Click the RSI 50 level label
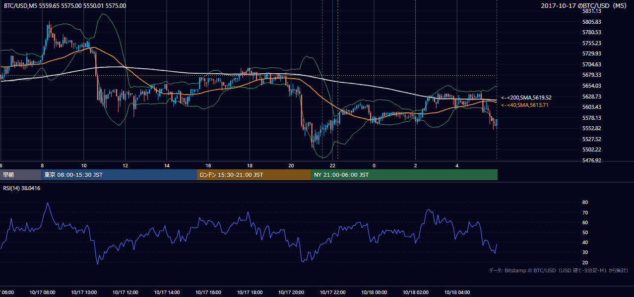This screenshot has height=297, width=634. (585, 232)
